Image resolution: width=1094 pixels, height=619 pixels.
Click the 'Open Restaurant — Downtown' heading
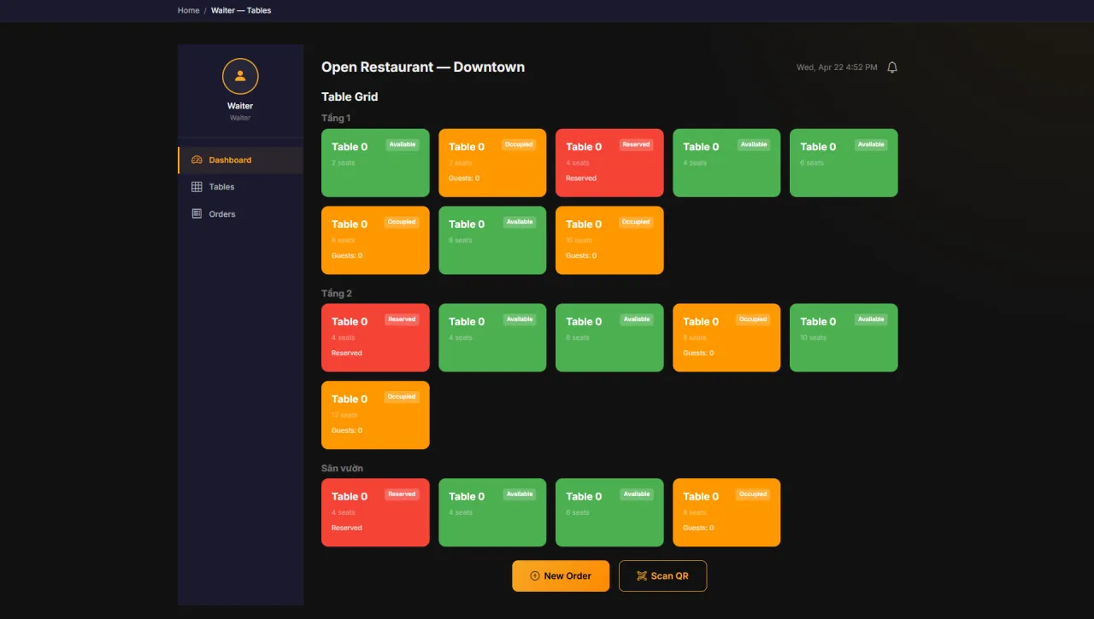click(423, 67)
